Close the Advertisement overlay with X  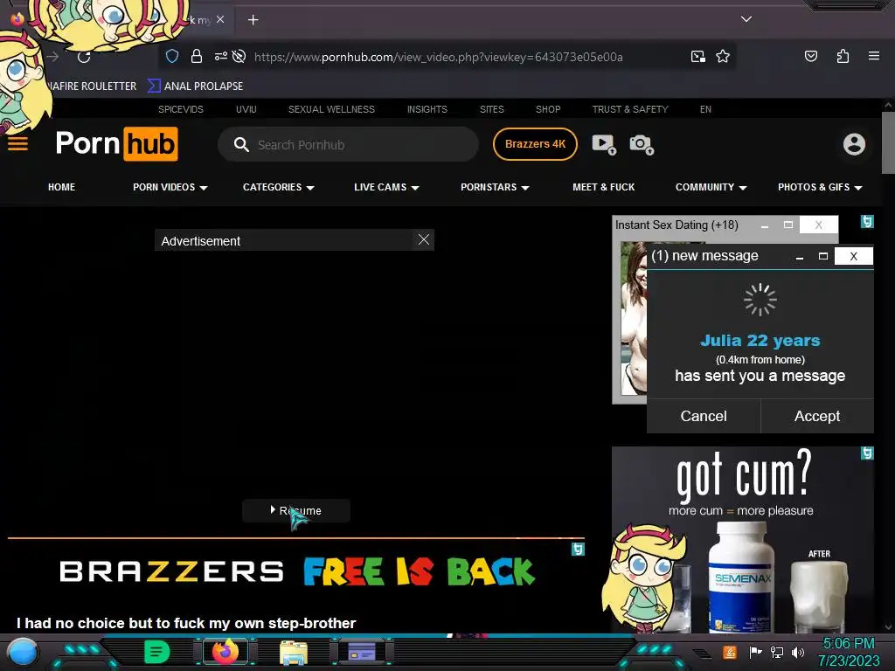click(424, 239)
